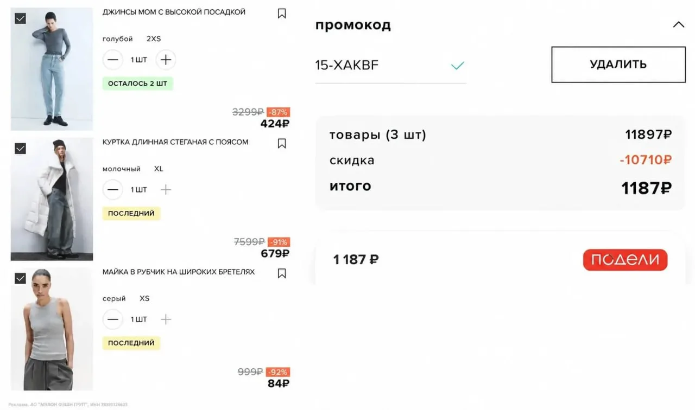Collapse the промокод section chevron
The image size is (695, 410).
coord(679,25)
